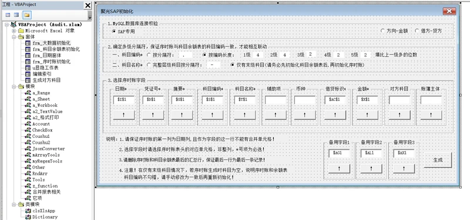Choose 完整层级科目按分隔符 radio option
This screenshot has height=220, width=470.
click(x=149, y=65)
